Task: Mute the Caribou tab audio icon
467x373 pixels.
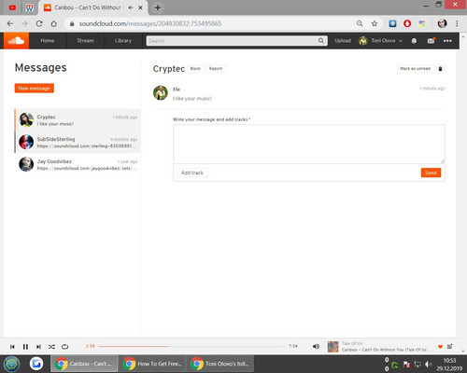Action: [131, 7]
